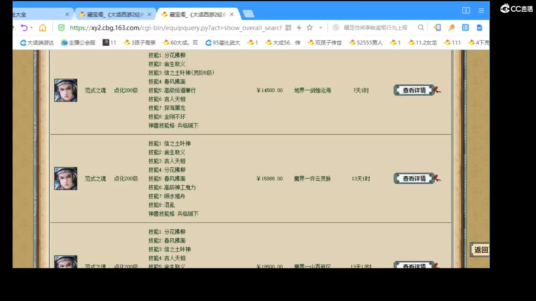Click price ¥15888.00
Screen dimensions: 536x301
(x=270, y=179)
